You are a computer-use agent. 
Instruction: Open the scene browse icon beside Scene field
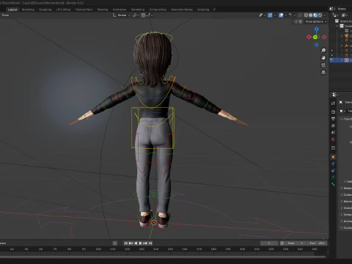(332, 9)
